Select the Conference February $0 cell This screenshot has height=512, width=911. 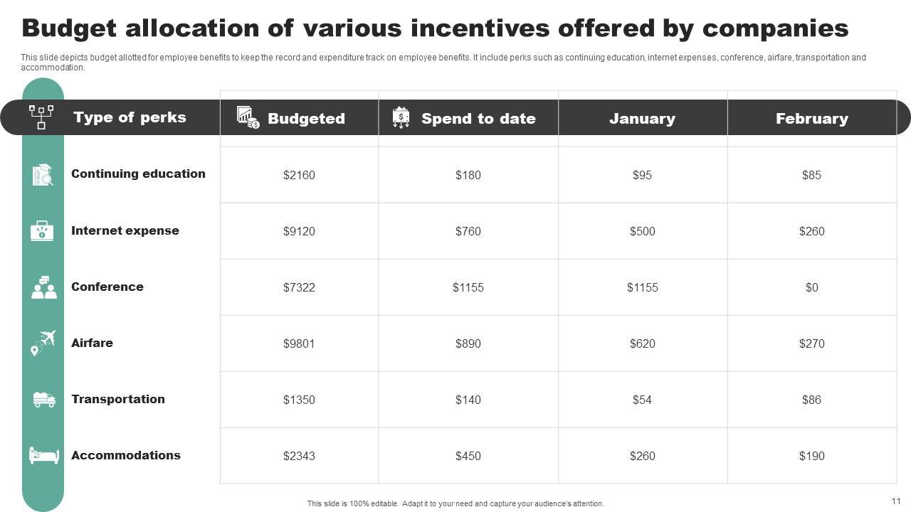point(811,287)
